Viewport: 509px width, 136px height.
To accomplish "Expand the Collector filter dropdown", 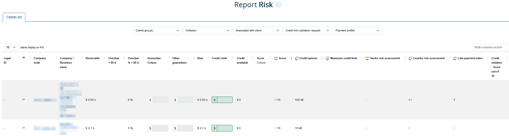I will pos(208,31).
